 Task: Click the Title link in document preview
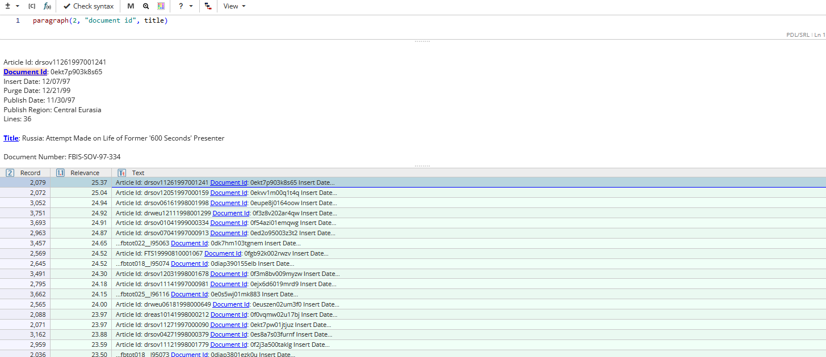(11, 138)
